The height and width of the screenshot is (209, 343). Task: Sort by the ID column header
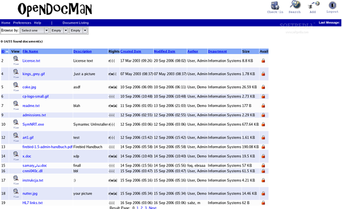point(3,51)
